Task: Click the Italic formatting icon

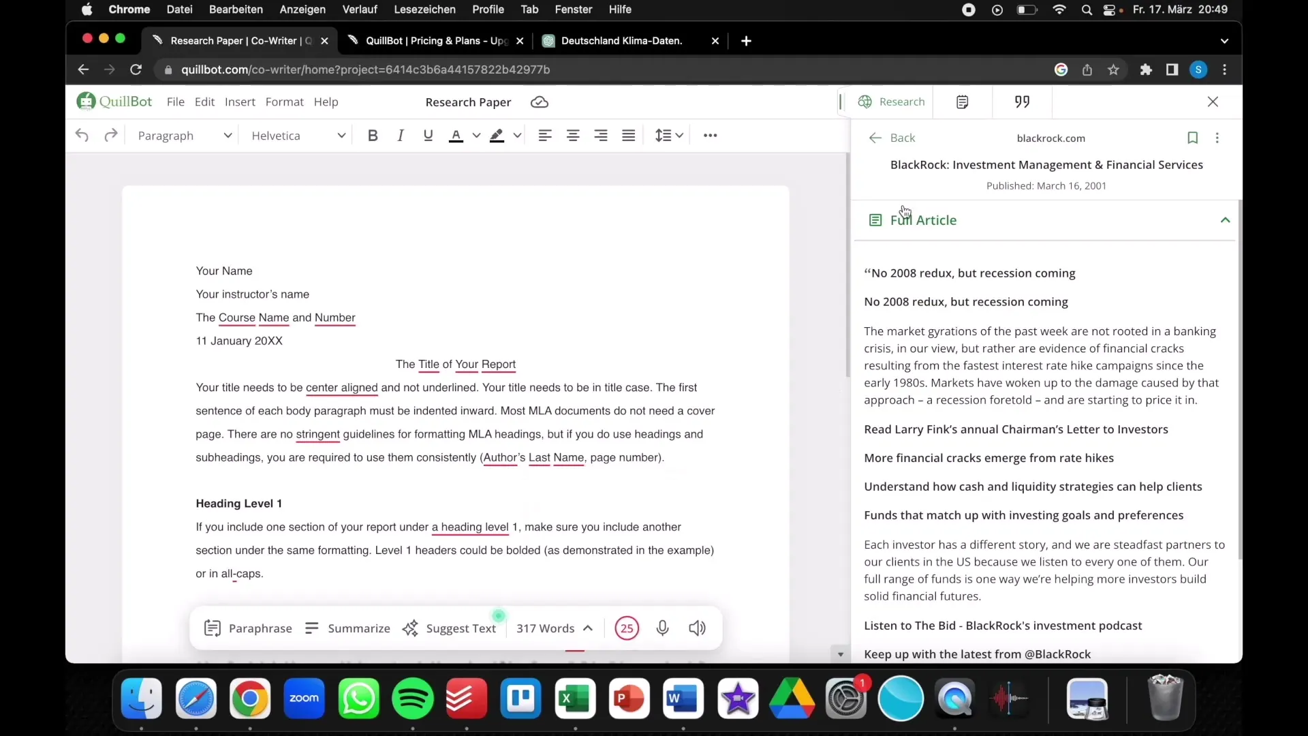Action: click(x=401, y=136)
